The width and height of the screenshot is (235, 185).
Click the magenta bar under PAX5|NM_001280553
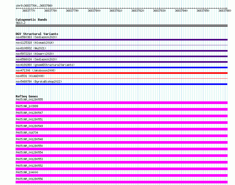[121, 162]
